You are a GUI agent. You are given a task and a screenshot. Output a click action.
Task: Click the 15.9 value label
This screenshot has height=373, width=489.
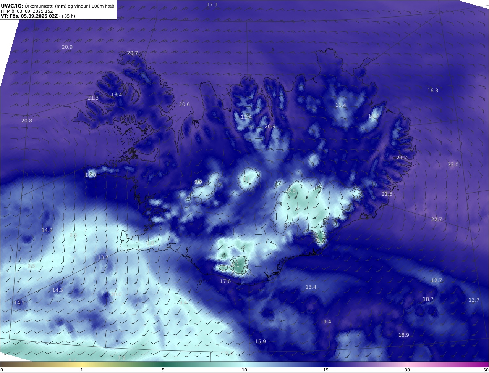[261, 342]
